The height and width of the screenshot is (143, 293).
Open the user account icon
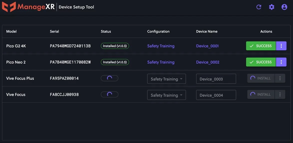click(x=284, y=7)
